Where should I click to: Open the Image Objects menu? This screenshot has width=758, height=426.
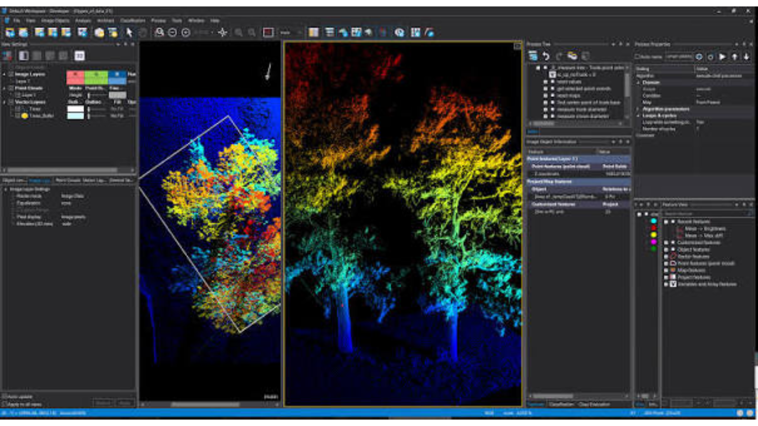pyautogui.click(x=55, y=21)
